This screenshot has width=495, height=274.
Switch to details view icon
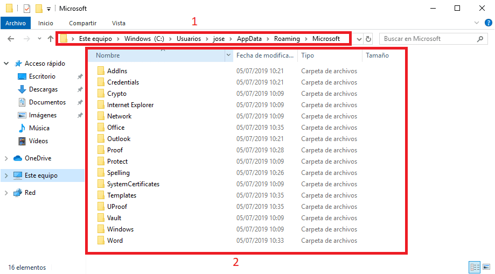(475, 267)
